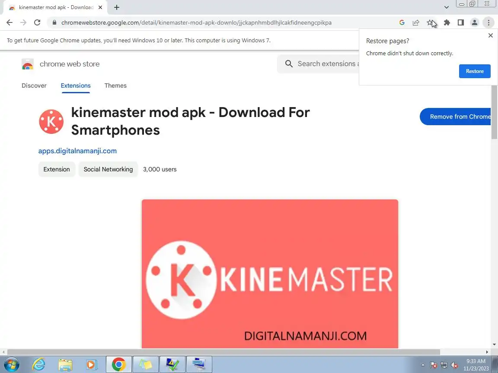Close the kinemaster mod apk tab
498x373 pixels.
pos(100,7)
